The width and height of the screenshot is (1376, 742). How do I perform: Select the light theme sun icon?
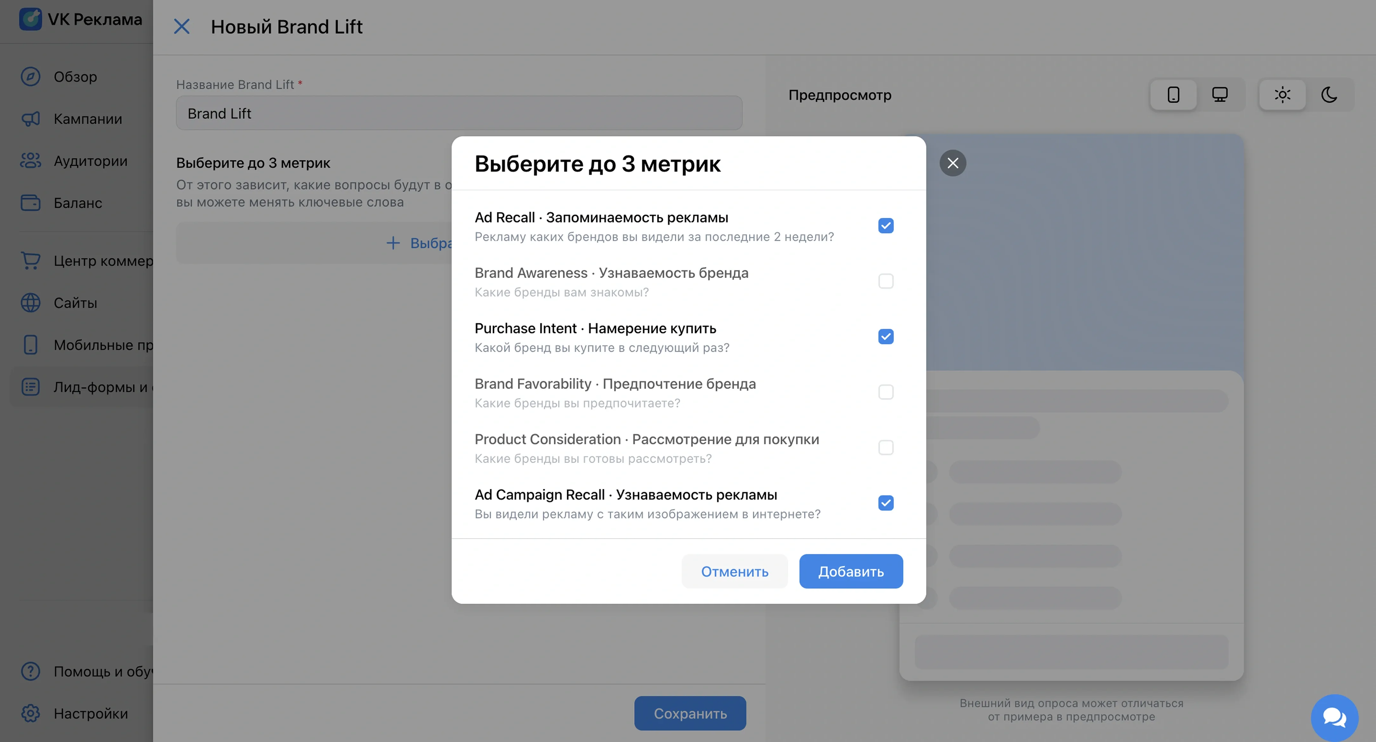coord(1282,95)
